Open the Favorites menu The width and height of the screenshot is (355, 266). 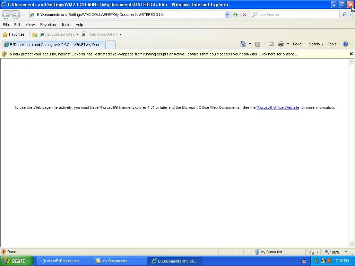coord(48,25)
